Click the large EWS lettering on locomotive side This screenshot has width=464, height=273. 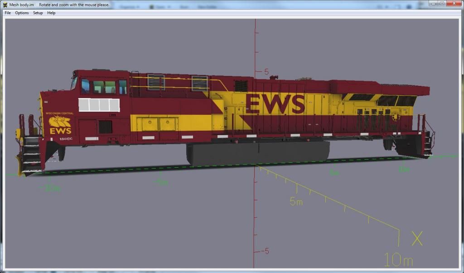275,104
